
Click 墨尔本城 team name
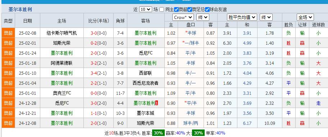point(146,113)
